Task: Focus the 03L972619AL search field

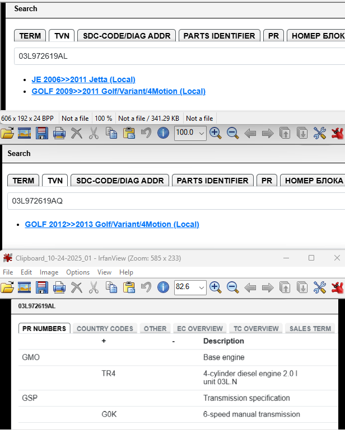Action: click(179, 56)
